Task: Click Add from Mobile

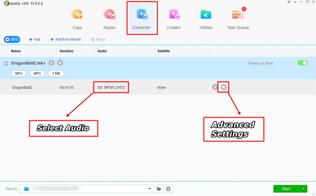Action: [x=65, y=40]
